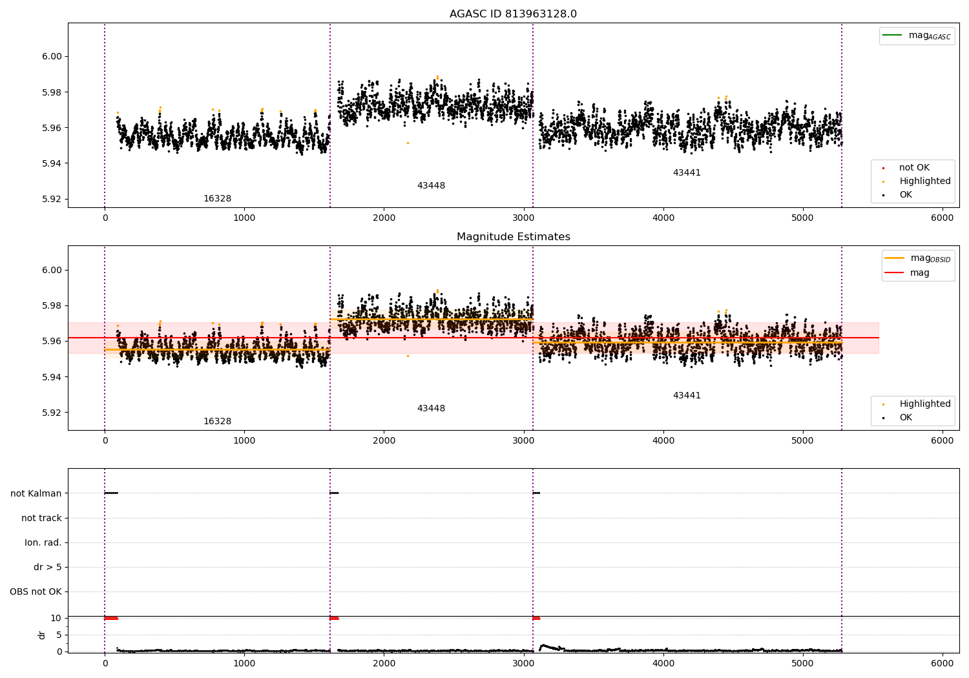Click the 5.92 tick label of the top plot

pos(52,199)
